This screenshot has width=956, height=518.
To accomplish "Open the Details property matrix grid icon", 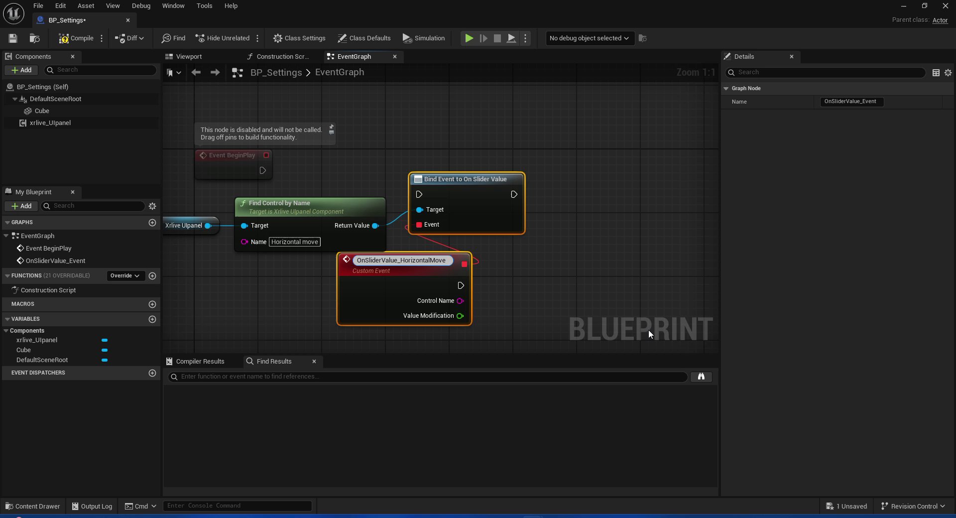I will pyautogui.click(x=936, y=73).
